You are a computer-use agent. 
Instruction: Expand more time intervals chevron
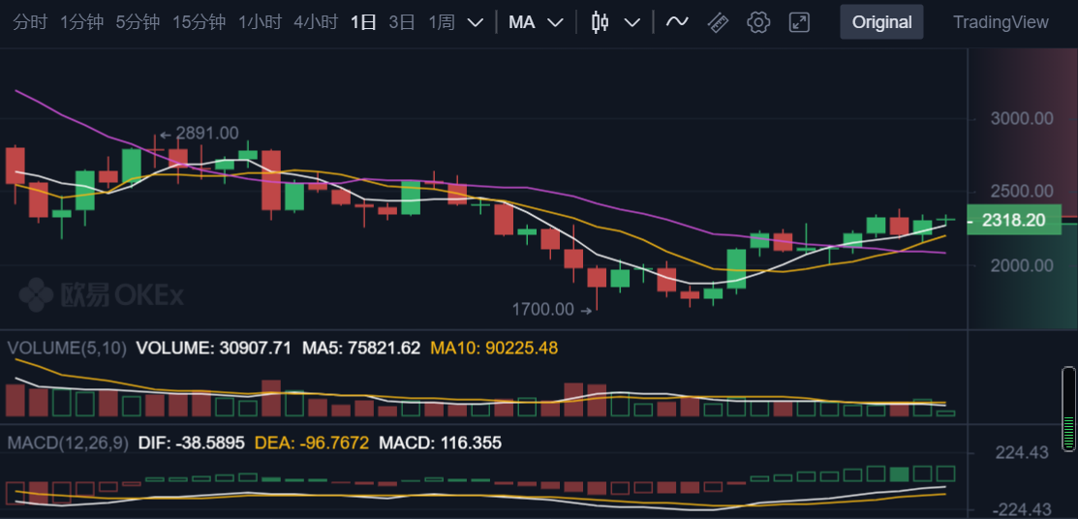(475, 22)
